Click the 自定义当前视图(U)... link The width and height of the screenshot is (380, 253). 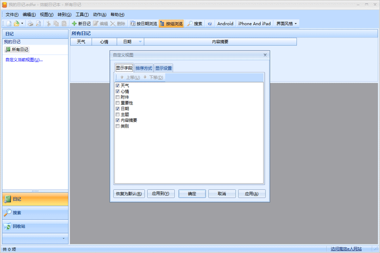point(24,60)
